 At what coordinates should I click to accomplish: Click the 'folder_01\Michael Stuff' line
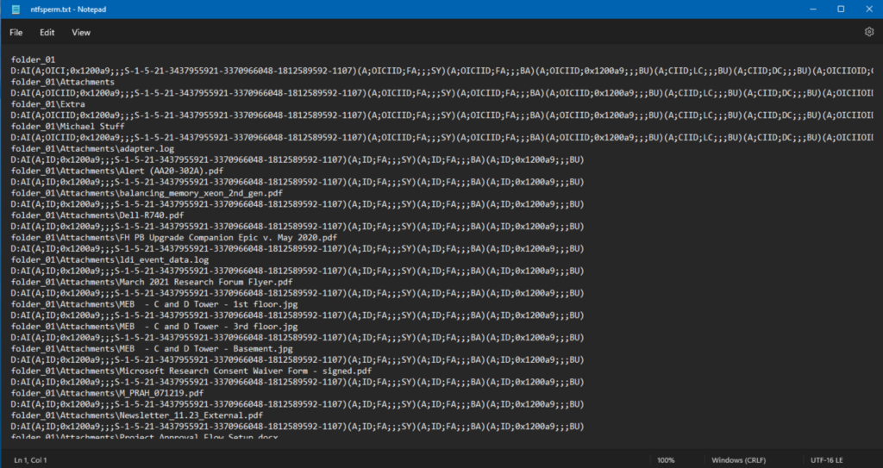pyautogui.click(x=67, y=127)
